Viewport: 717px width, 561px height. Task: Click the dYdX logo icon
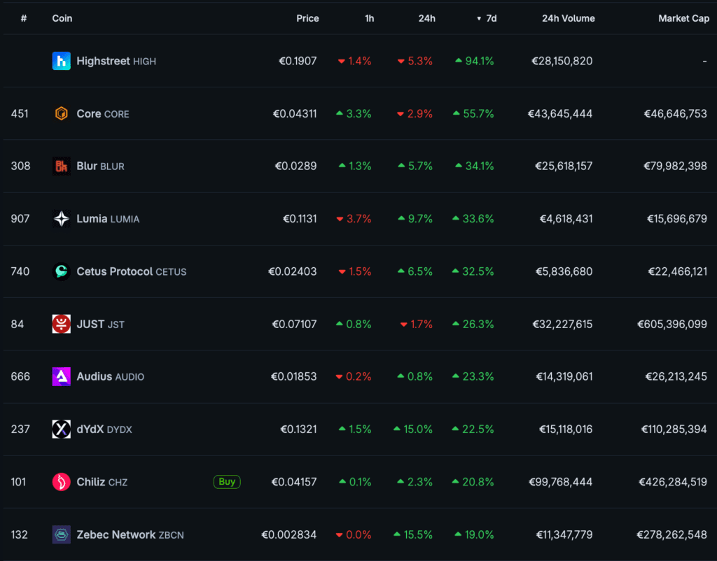[x=62, y=429]
